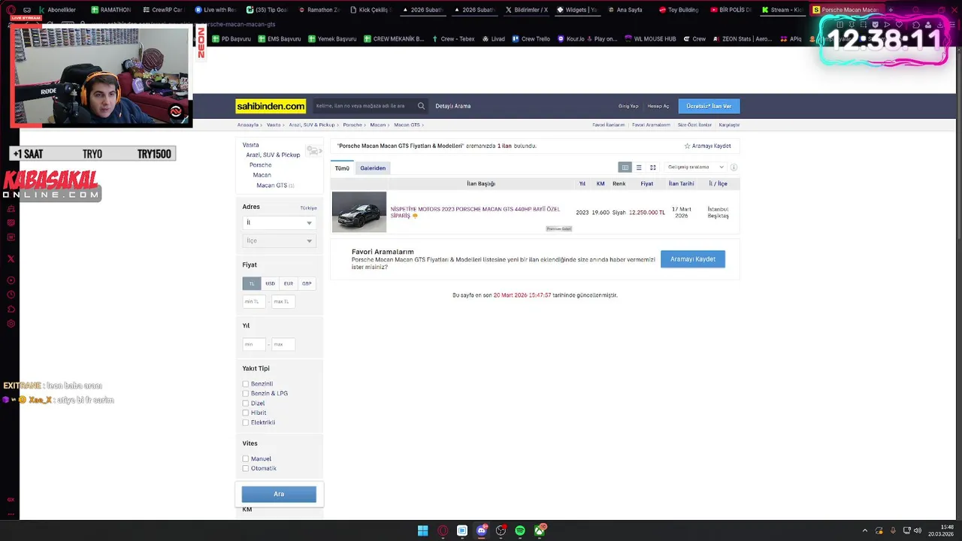The height and width of the screenshot is (541, 962).
Task: Click the search magnifier icon
Action: tap(421, 106)
